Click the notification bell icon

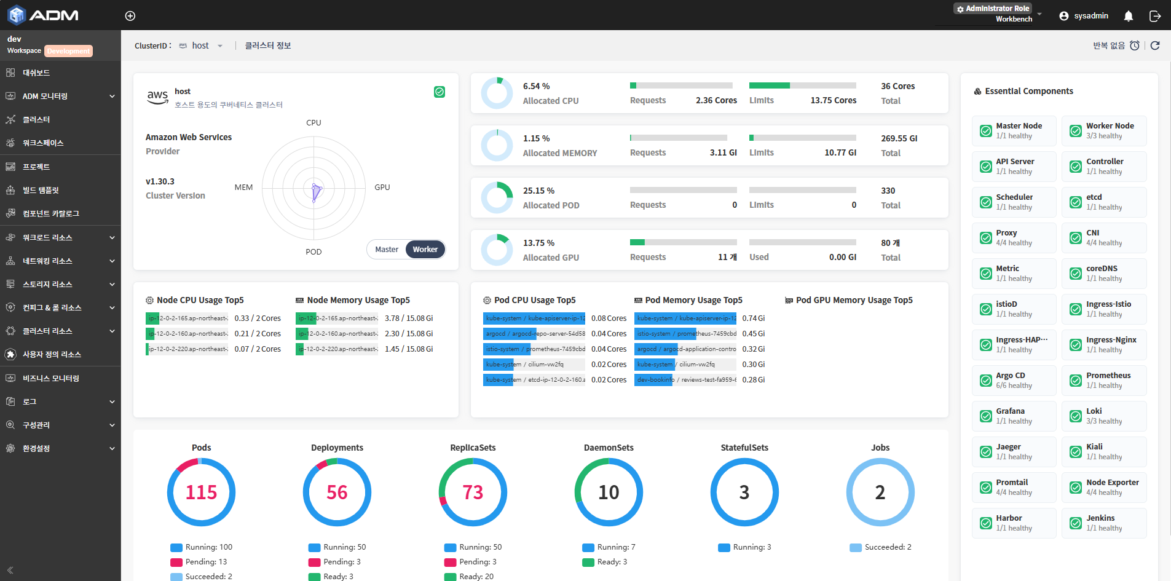point(1129,16)
